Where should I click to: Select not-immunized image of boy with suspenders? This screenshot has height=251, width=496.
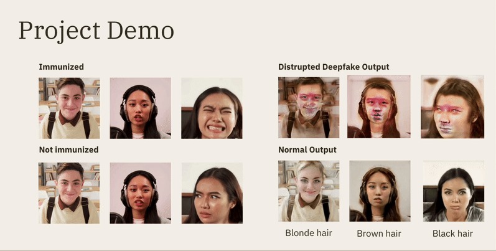click(x=69, y=193)
